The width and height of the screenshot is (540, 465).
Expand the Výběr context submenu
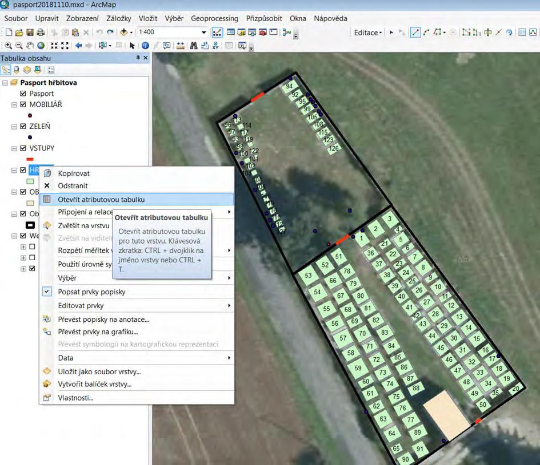pyautogui.click(x=137, y=278)
